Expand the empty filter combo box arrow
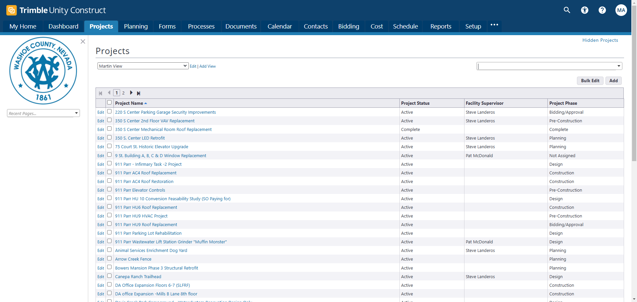This screenshot has width=637, height=302. point(619,66)
